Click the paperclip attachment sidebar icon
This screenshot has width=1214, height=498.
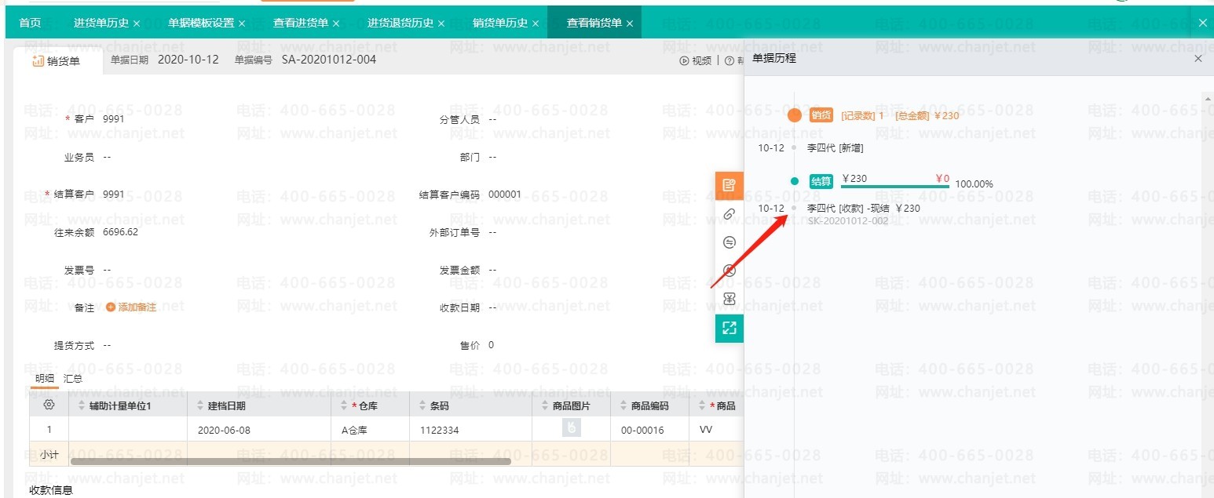(x=729, y=214)
